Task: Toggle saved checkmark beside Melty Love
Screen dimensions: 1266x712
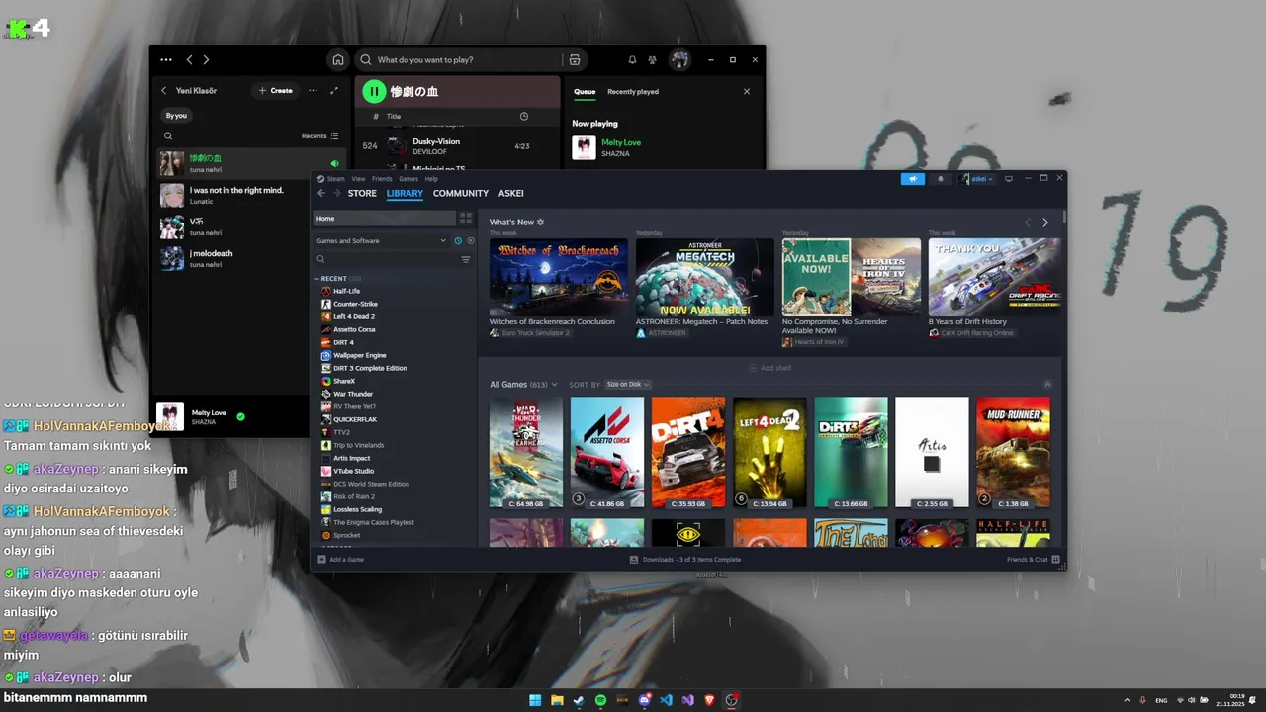Action: 240,416
